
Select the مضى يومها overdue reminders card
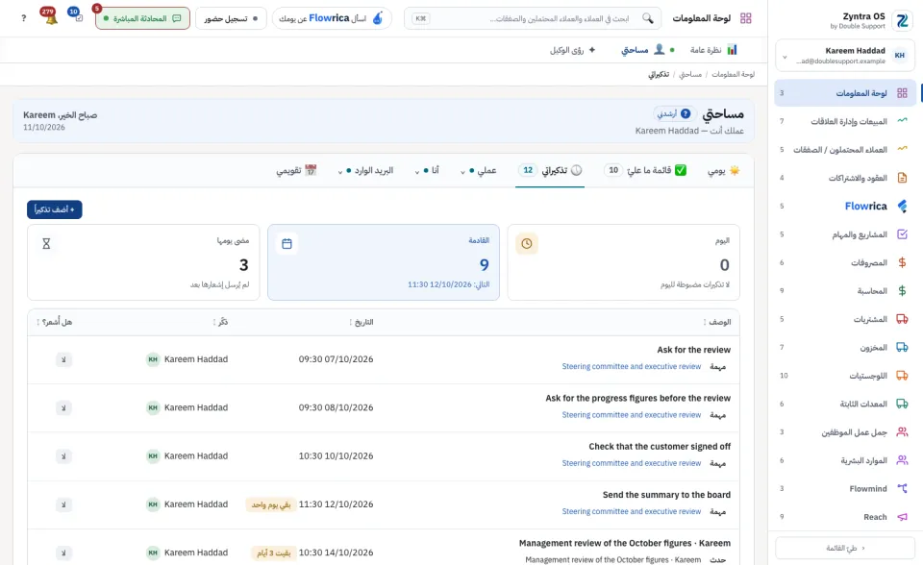[x=143, y=262]
